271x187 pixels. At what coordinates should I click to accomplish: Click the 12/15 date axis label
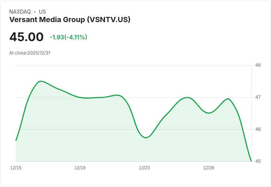click(16, 168)
